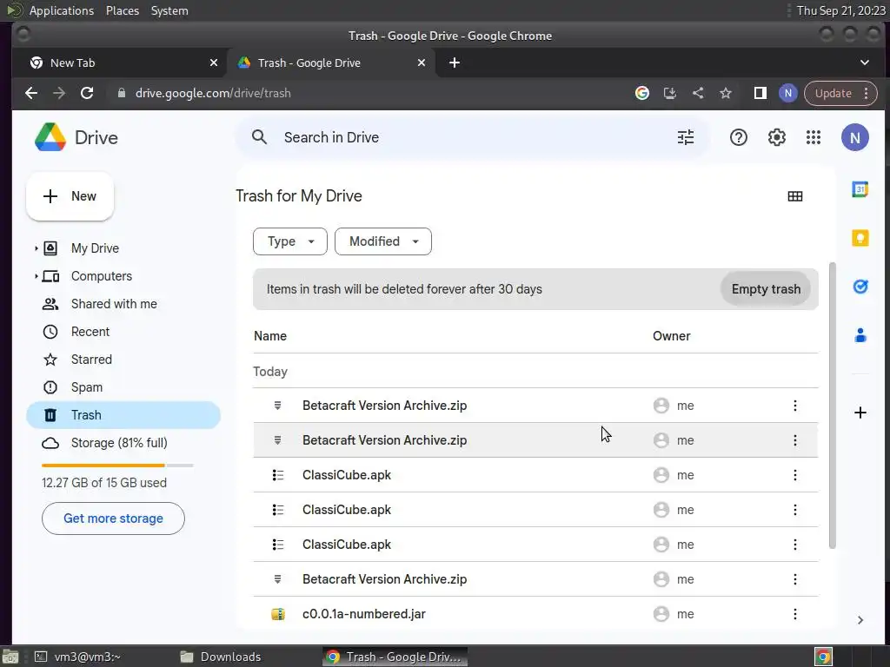Open Google Calendar side panel icon
This screenshot has height=667, width=890.
[x=860, y=189]
